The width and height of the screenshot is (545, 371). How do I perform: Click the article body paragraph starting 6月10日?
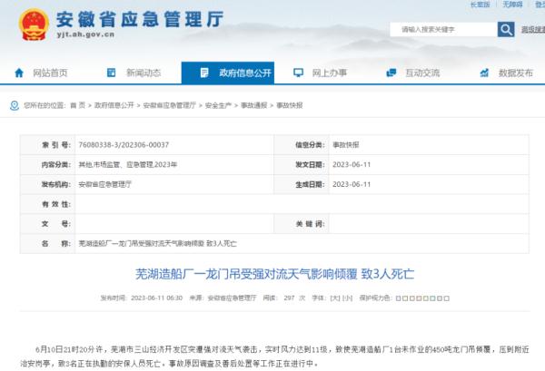[274, 356]
